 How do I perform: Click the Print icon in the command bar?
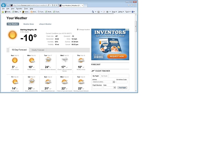tap(107, 12)
